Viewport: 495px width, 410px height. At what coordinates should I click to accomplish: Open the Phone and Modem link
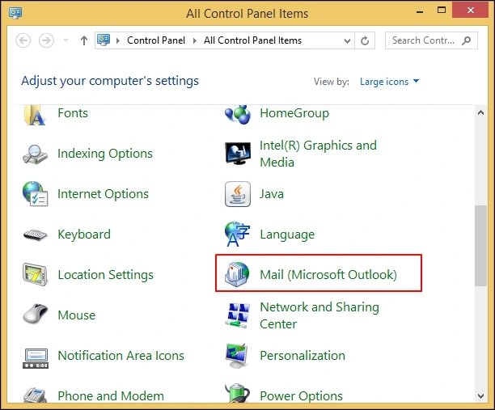pos(111,395)
